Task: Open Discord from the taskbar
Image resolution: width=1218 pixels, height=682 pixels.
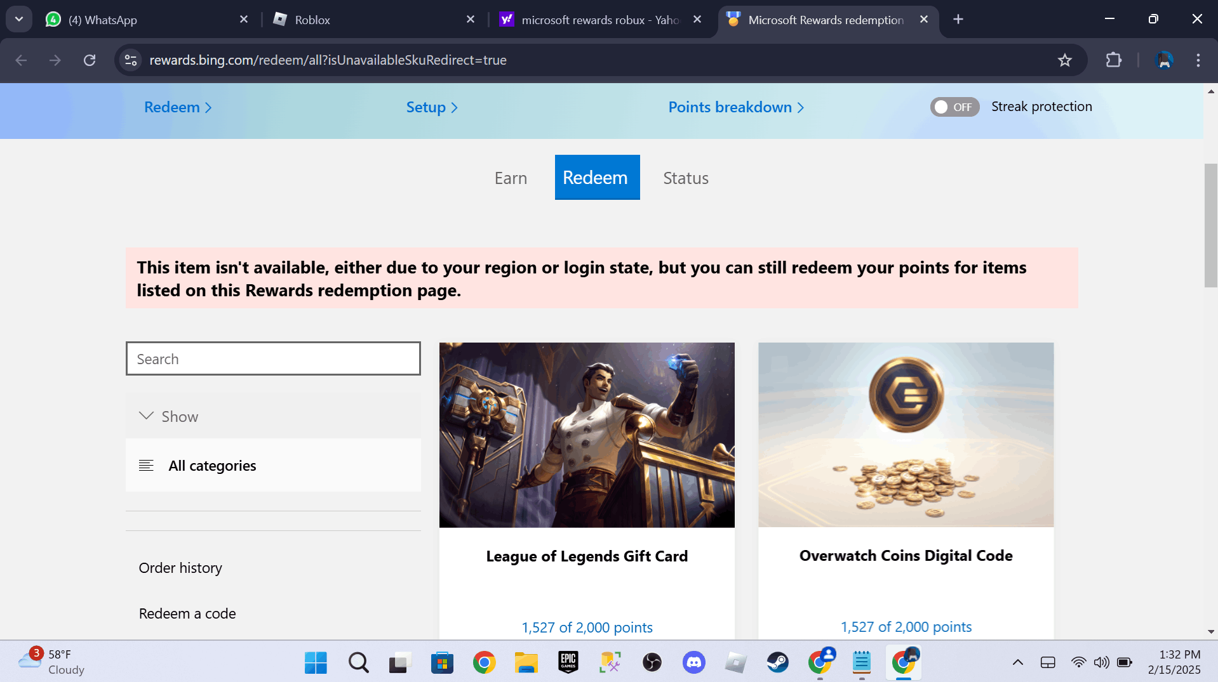Action: pos(693,662)
